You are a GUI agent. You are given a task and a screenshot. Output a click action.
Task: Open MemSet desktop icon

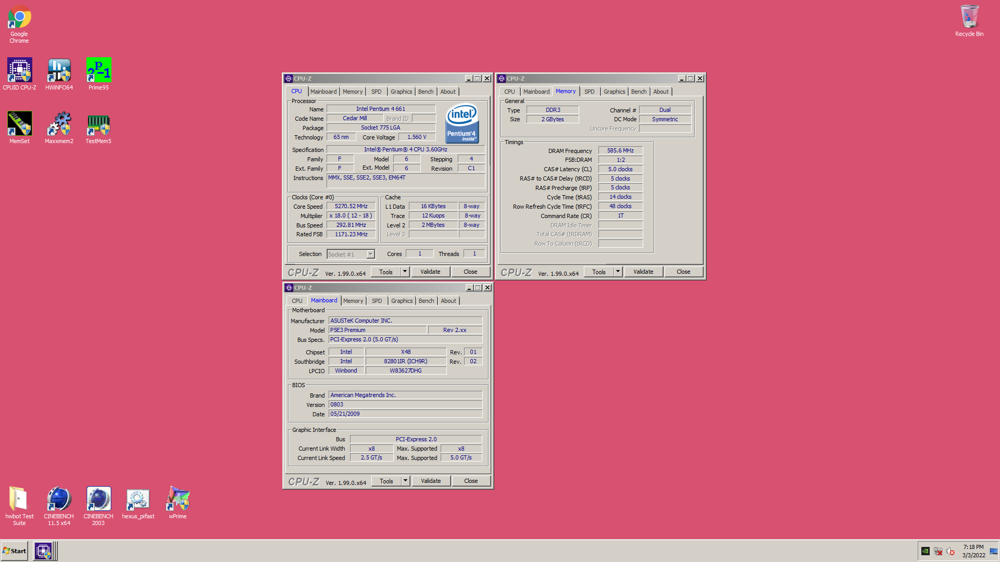19,127
